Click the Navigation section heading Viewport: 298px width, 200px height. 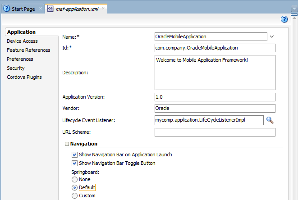click(83, 144)
